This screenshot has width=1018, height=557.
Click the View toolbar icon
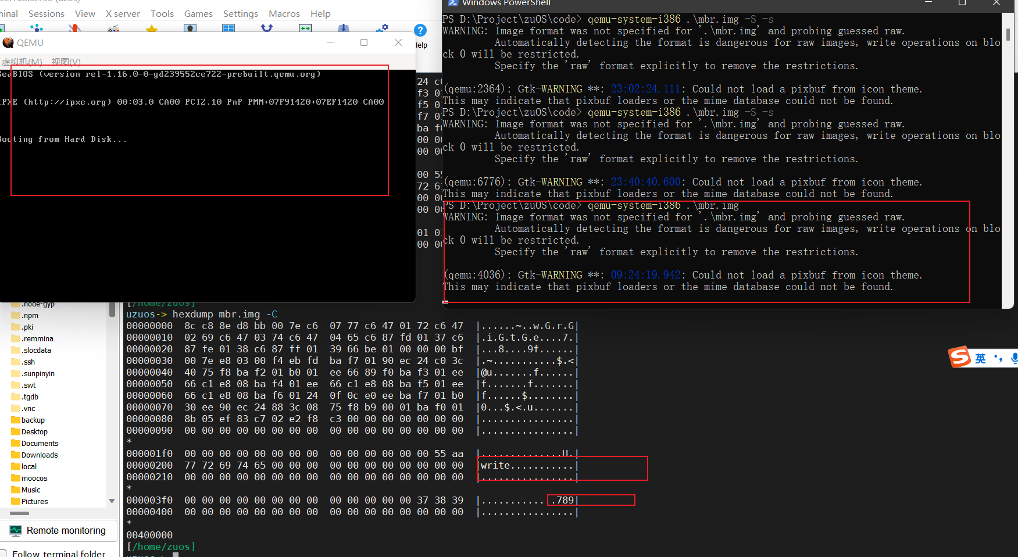point(190,28)
